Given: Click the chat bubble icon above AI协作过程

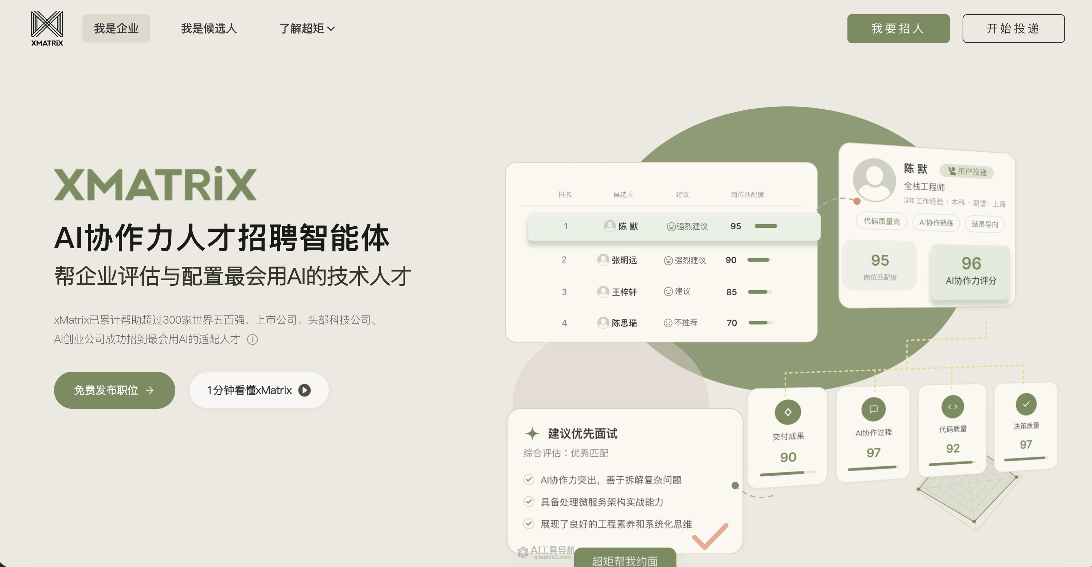Looking at the screenshot, I should (x=873, y=409).
